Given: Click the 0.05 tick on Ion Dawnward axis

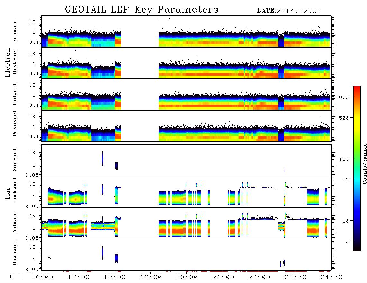Looking at the screenshot, I should (32, 269).
